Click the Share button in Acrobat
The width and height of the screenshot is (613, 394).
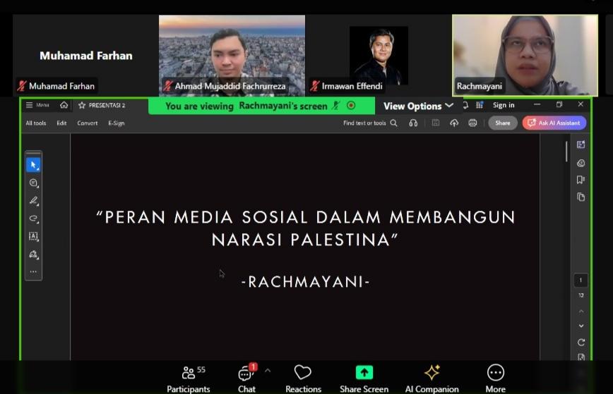(502, 123)
